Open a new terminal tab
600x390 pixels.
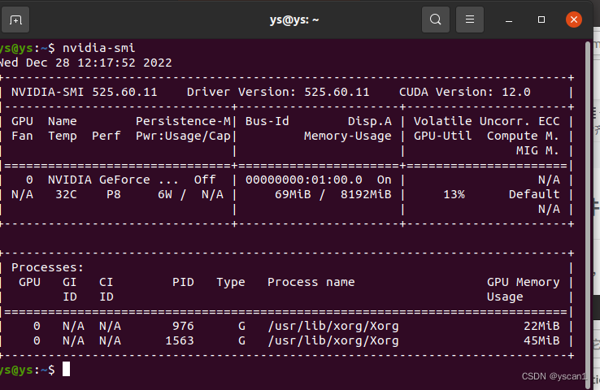coord(15,19)
